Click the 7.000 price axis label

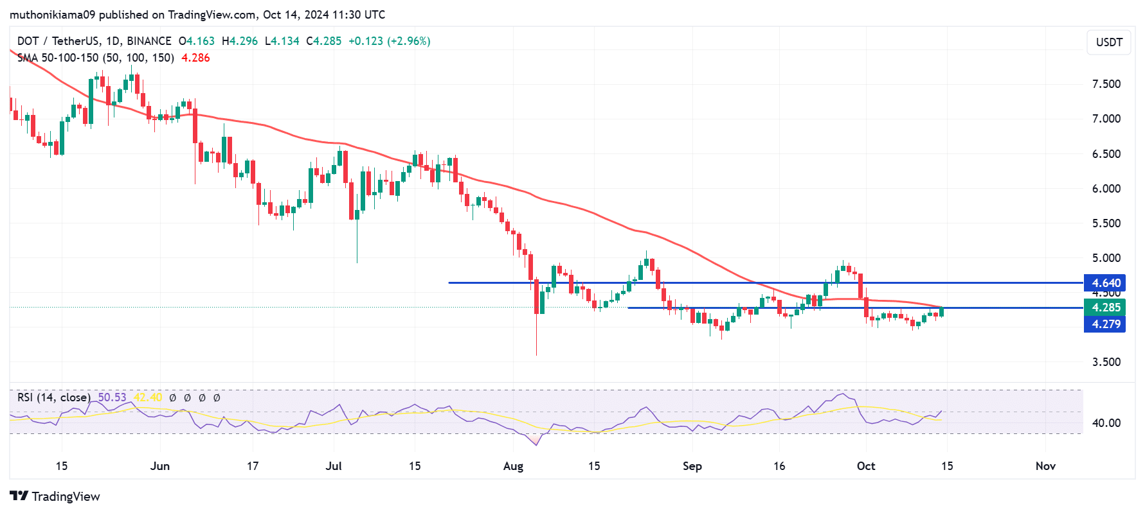point(1106,119)
